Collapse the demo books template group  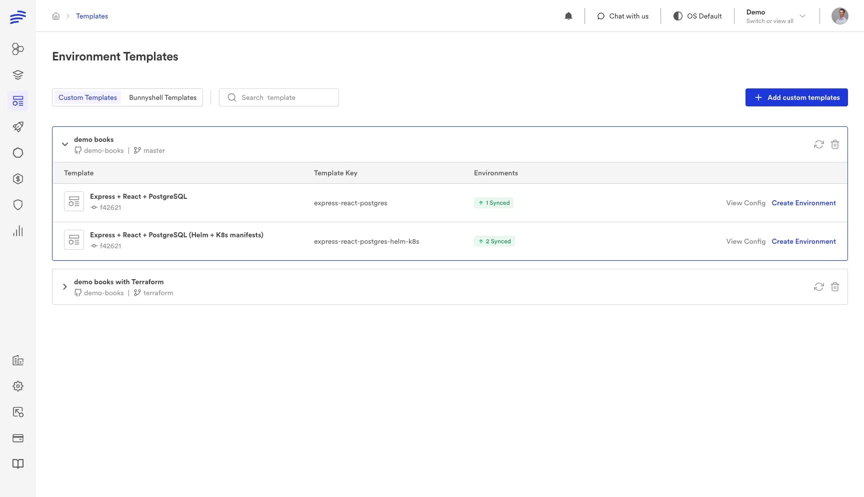coord(65,144)
